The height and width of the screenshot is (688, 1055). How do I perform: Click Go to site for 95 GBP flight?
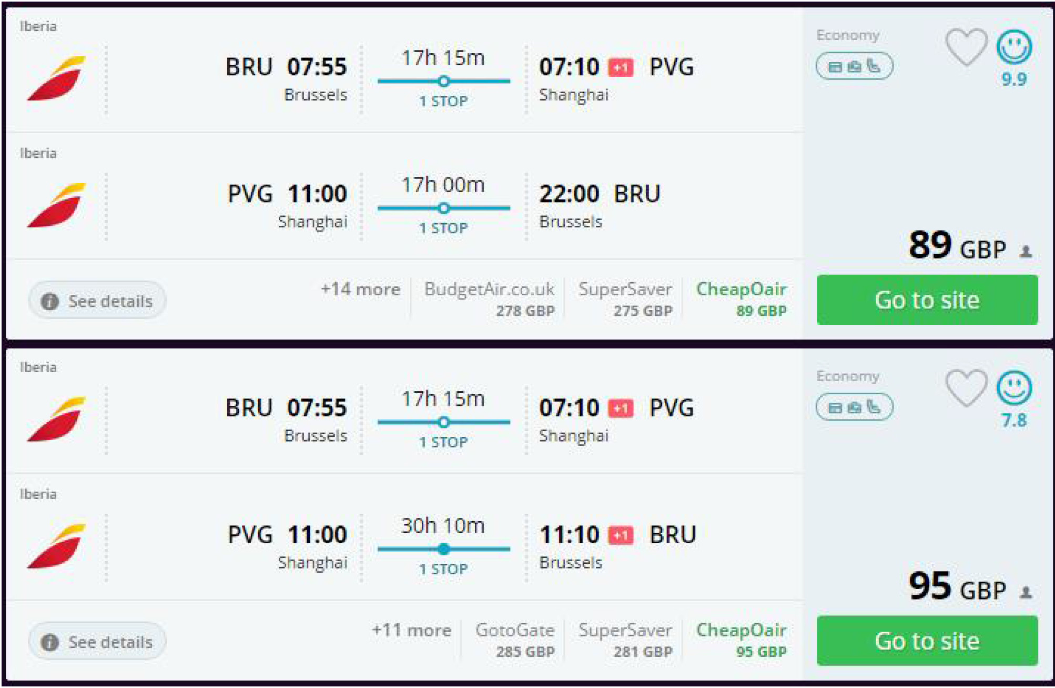(927, 641)
